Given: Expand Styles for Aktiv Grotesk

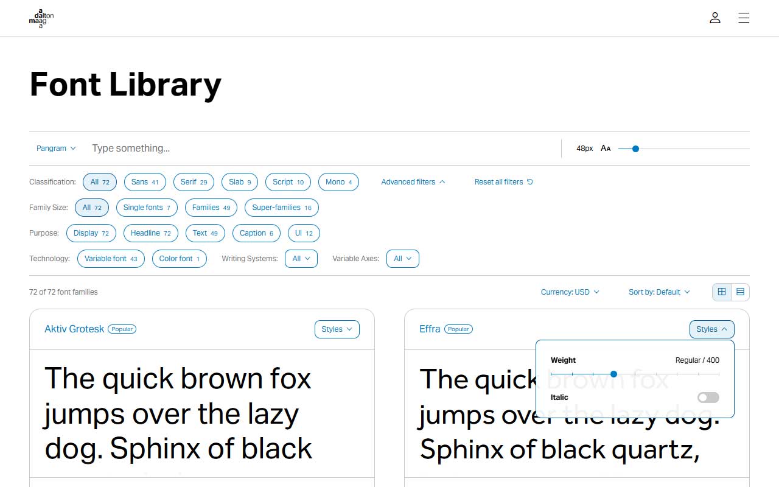Looking at the screenshot, I should coord(337,329).
